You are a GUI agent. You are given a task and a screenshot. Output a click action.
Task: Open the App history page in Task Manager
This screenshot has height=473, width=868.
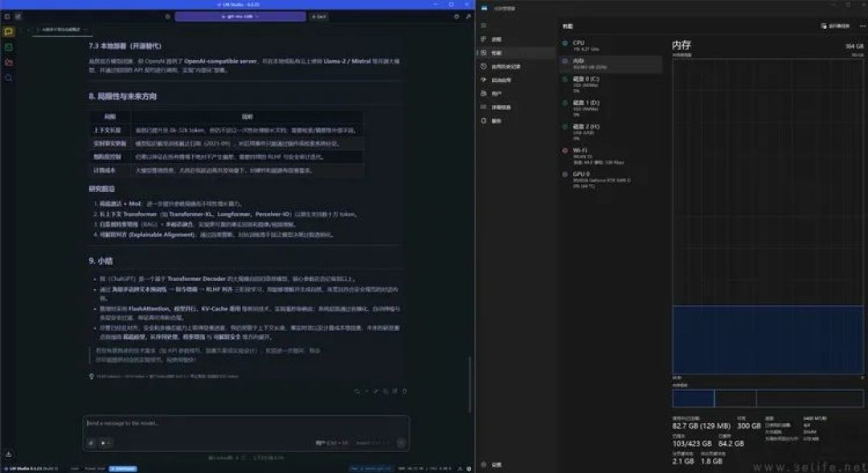pyautogui.click(x=516, y=67)
